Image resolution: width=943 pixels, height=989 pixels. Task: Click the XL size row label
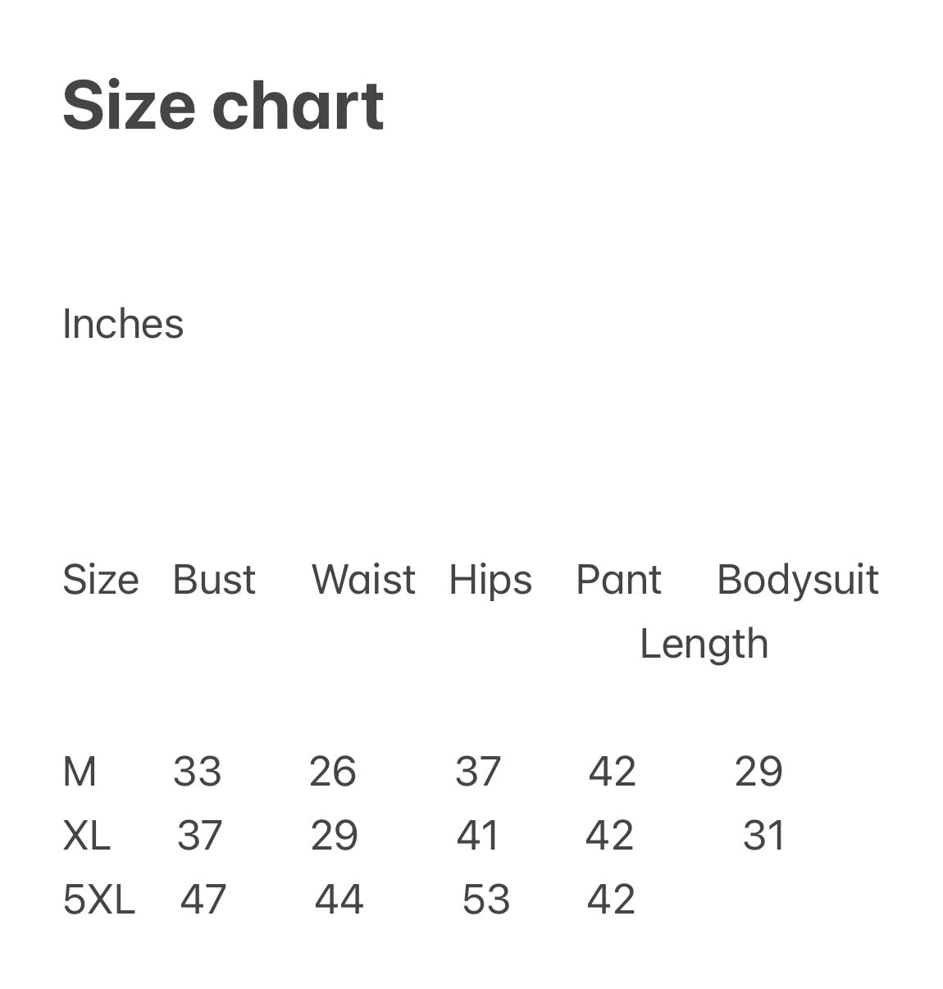coord(86,836)
